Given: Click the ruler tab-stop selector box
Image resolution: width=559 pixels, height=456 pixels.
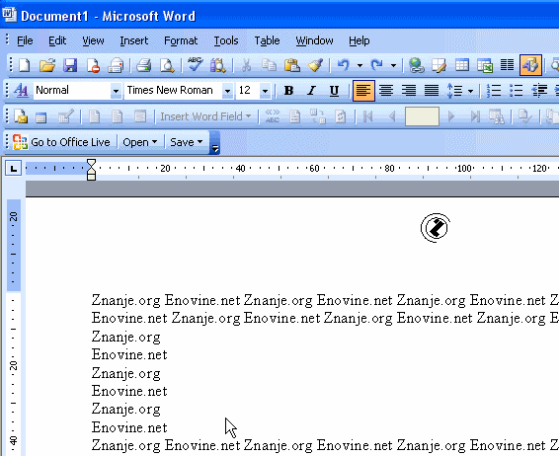Looking at the screenshot, I should (14, 168).
